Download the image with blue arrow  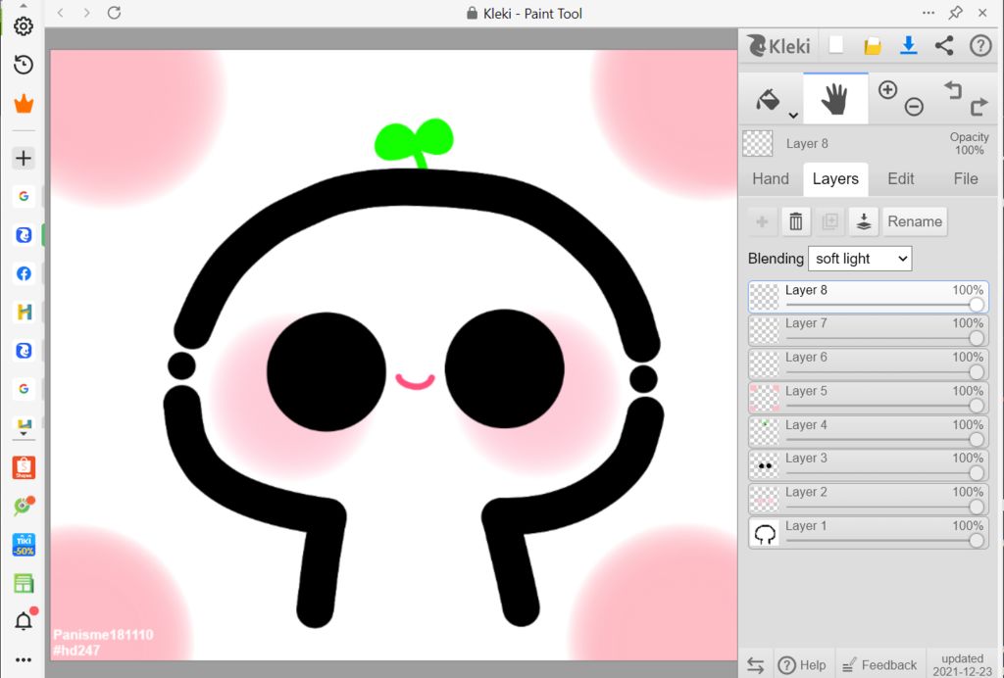908,45
